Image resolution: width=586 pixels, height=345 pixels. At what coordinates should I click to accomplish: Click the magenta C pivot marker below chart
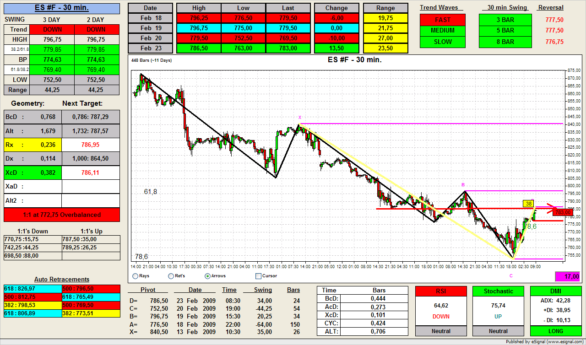point(511,275)
